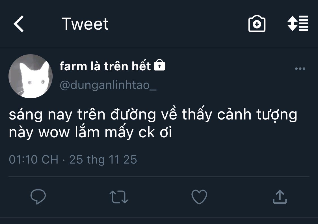Click the padlock icon beside the name
This screenshot has height=224, width=318.
pos(159,65)
